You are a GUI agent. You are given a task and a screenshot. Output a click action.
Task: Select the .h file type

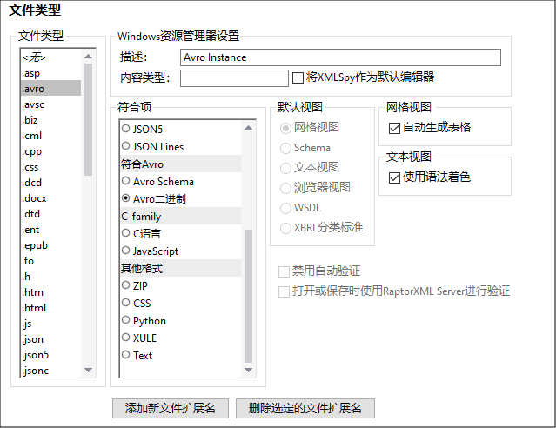point(50,277)
